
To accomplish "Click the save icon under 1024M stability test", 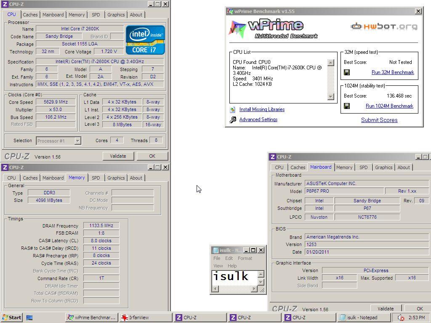I will (347, 106).
